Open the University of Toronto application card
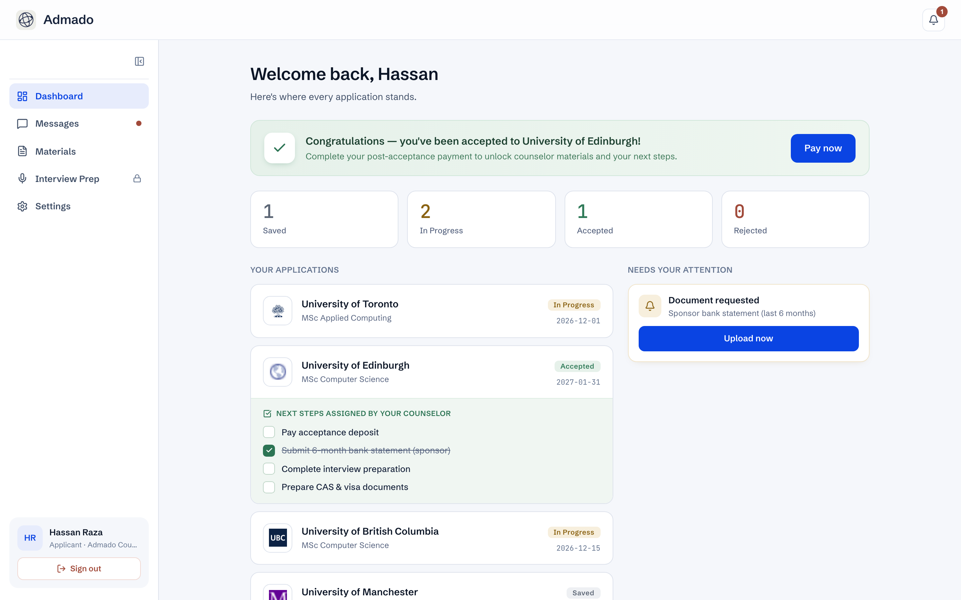Image resolution: width=961 pixels, height=600 pixels. [x=432, y=311]
